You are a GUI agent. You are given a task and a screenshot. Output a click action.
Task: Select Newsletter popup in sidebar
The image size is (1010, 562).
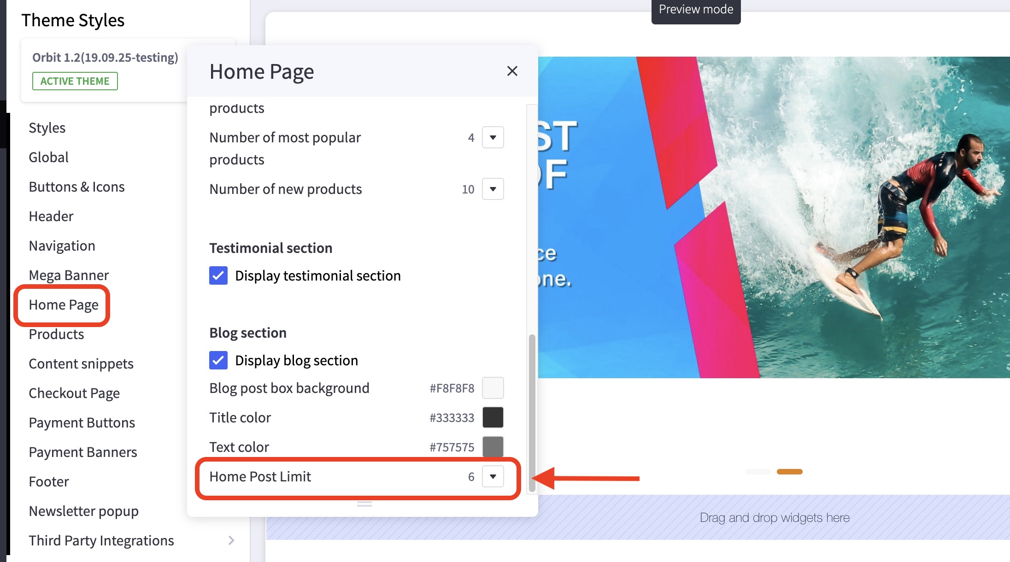(83, 511)
